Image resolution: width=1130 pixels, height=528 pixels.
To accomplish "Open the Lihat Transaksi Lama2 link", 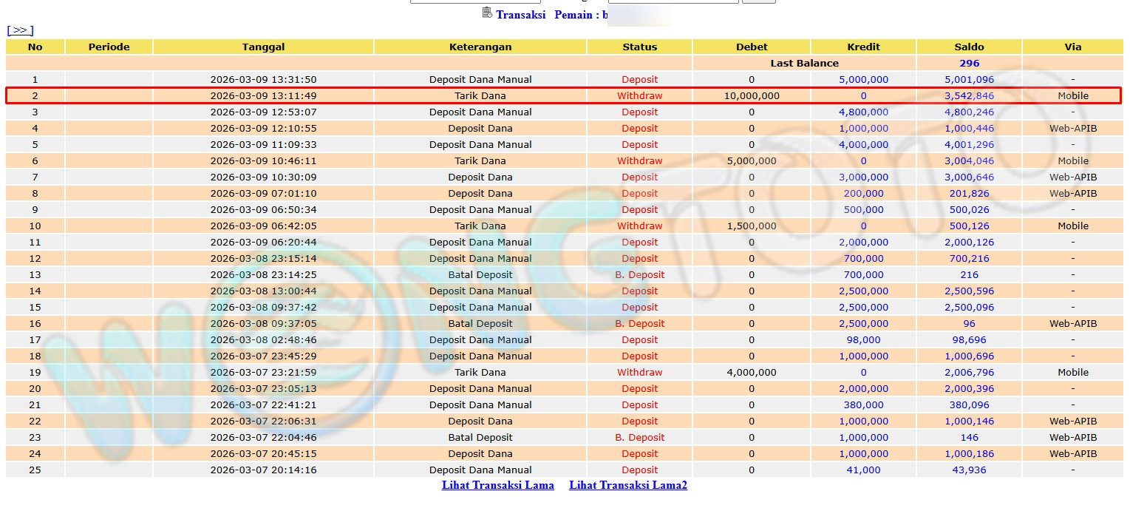I will (627, 485).
